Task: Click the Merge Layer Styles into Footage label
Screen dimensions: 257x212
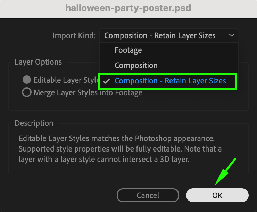Action: click(x=88, y=92)
